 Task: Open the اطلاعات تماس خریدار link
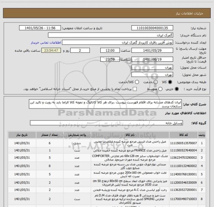coord(46,43)
